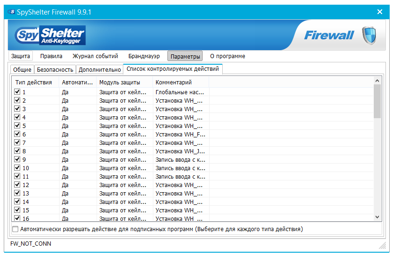Viewport: 400px width, 263px height.
Task: Select the Установка WH_J... comment in row 8
Action: [180, 151]
